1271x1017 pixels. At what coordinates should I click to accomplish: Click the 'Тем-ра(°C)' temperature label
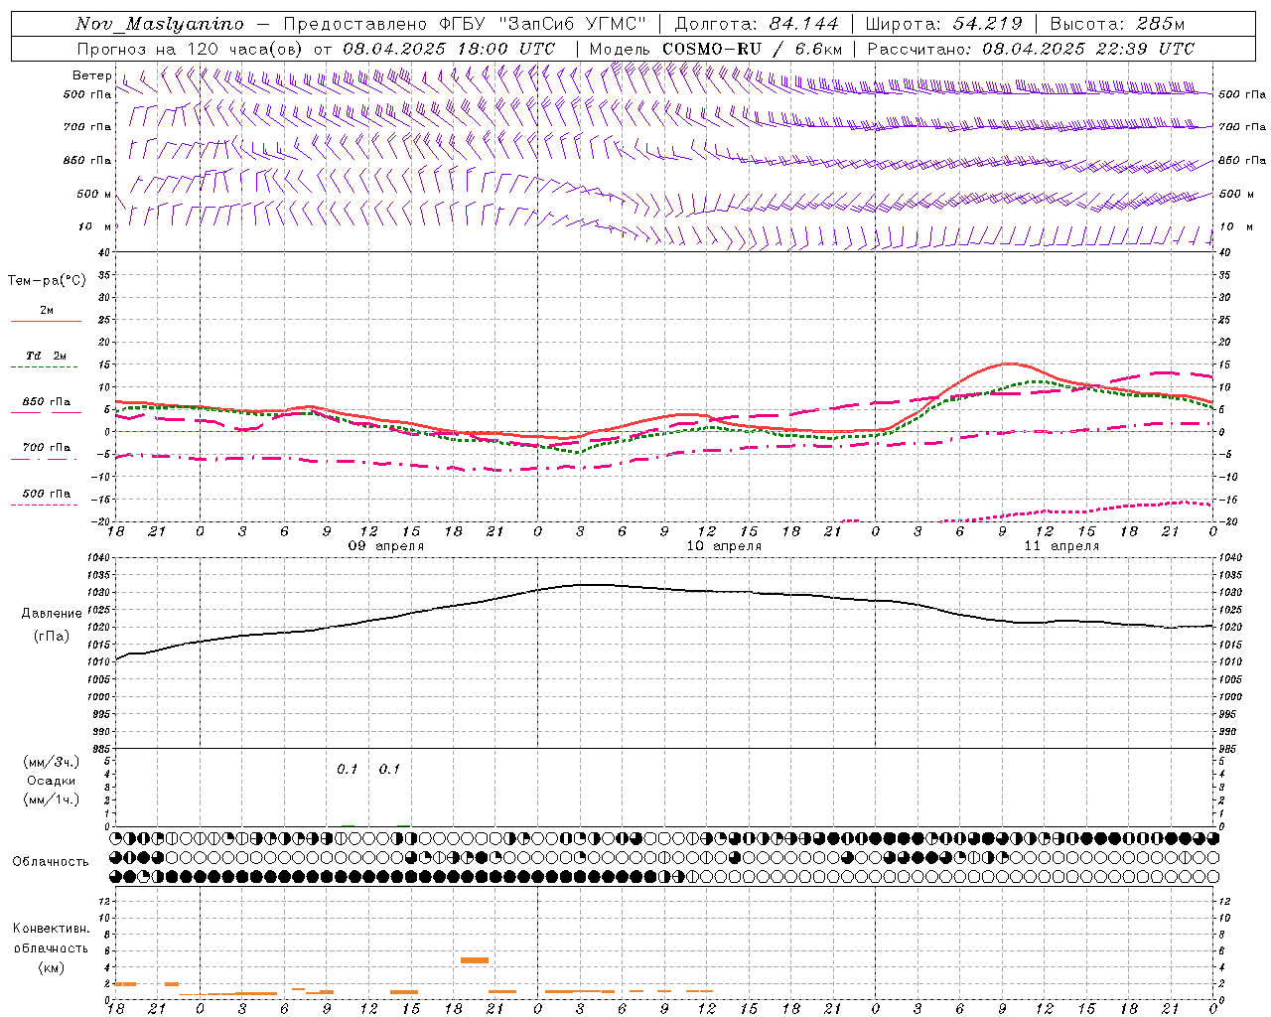click(x=47, y=281)
